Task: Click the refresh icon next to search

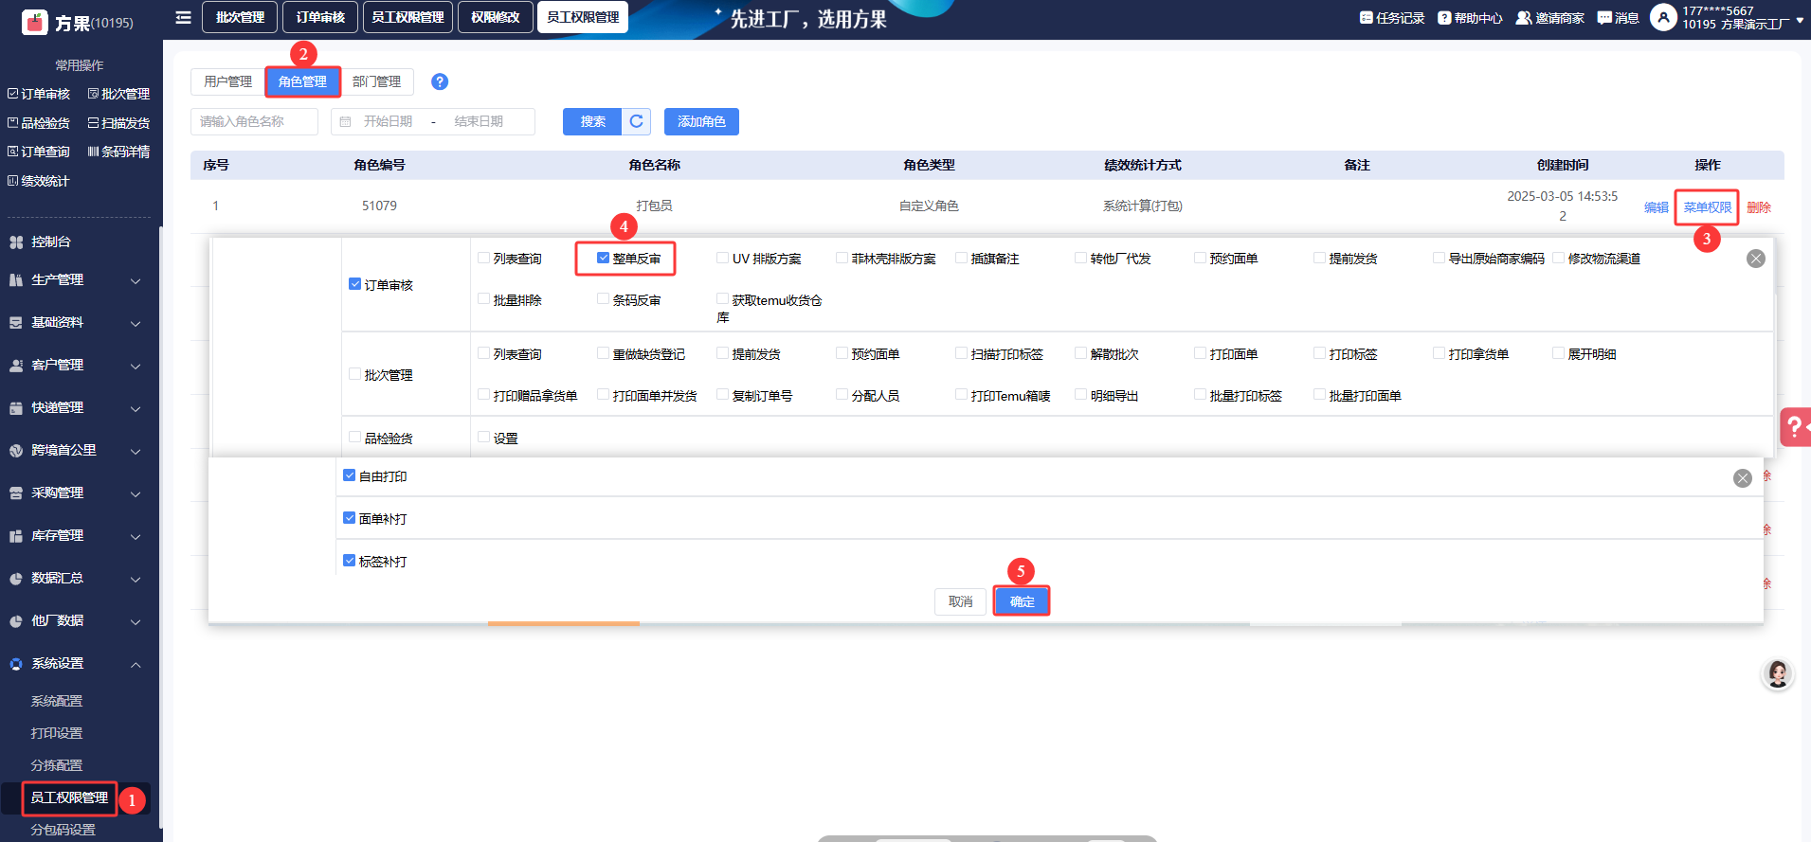Action: (x=636, y=121)
